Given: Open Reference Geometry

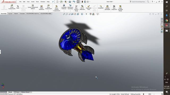Looking at the screenshot, I should click(x=70, y=7).
